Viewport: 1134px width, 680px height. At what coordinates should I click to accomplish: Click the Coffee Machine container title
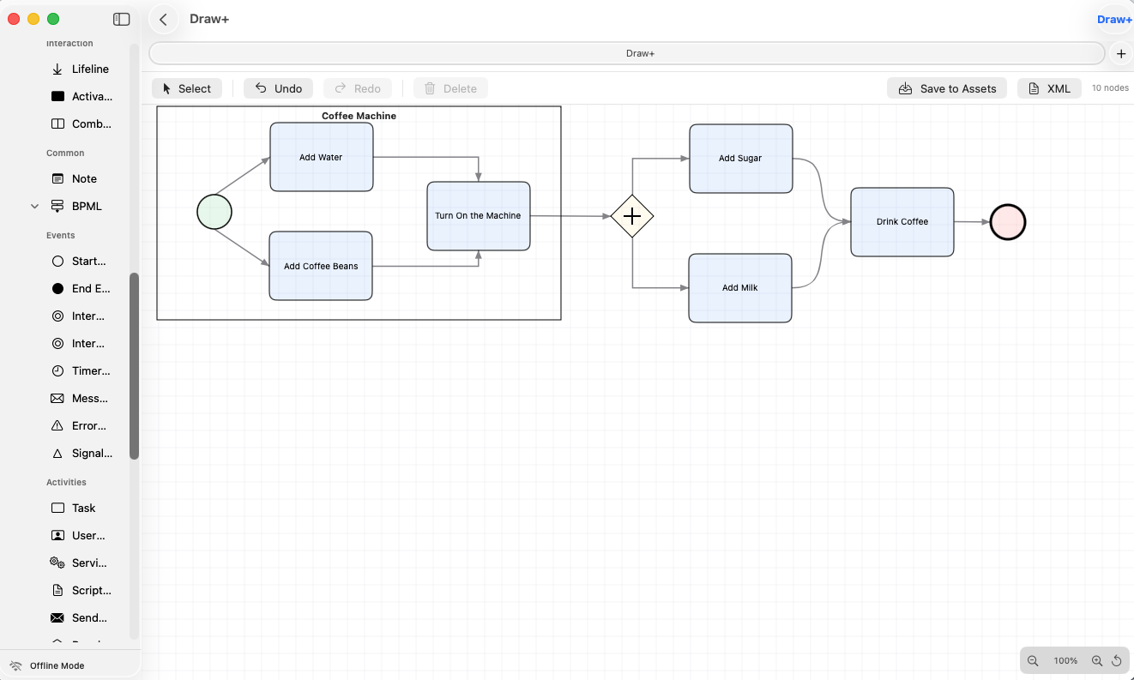pos(359,116)
